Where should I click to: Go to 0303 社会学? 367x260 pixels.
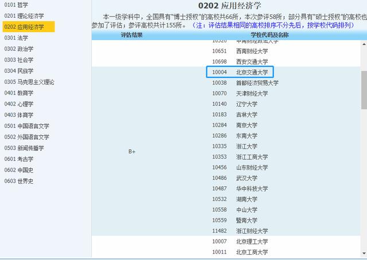click(x=19, y=60)
